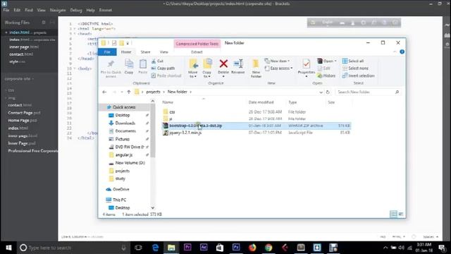This screenshot has height=254, width=451.
Task: Open Adobe Premiere Pro from the taskbar
Action: coord(187,248)
